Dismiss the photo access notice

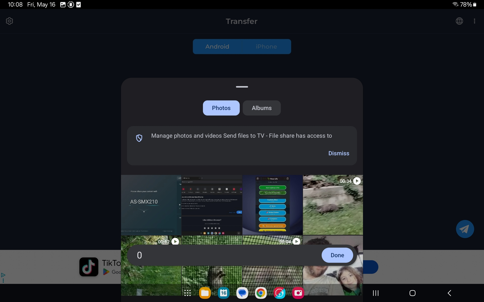[x=339, y=153]
